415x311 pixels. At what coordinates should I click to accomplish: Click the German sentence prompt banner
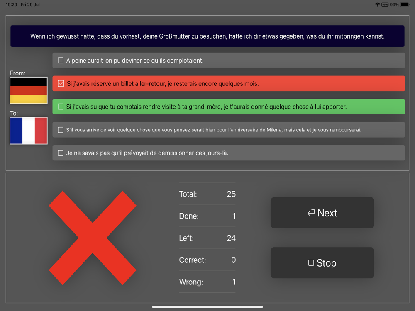pos(207,36)
